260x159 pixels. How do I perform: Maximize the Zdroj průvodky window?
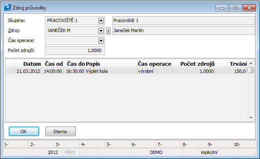235,8
